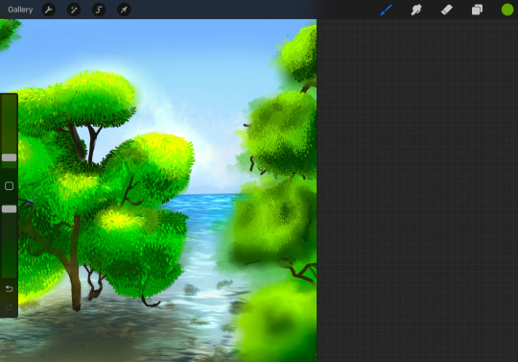Select the Smudge tool
Image resolution: width=518 pixels, height=362 pixels.
(x=416, y=10)
